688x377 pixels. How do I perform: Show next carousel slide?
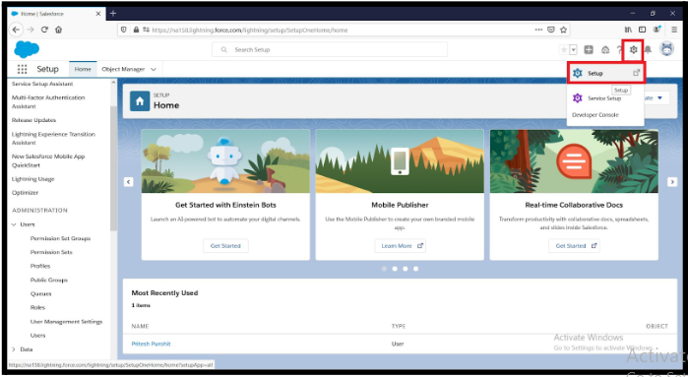[672, 182]
